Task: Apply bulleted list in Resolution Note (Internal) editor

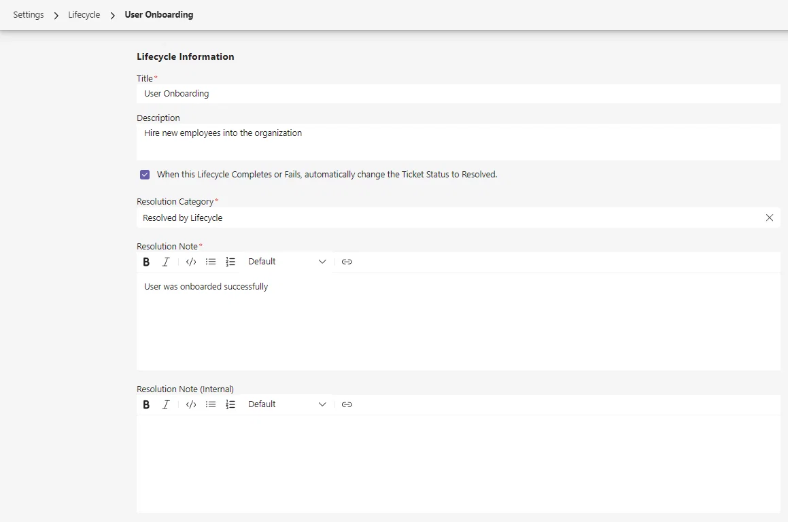Action: 211,404
